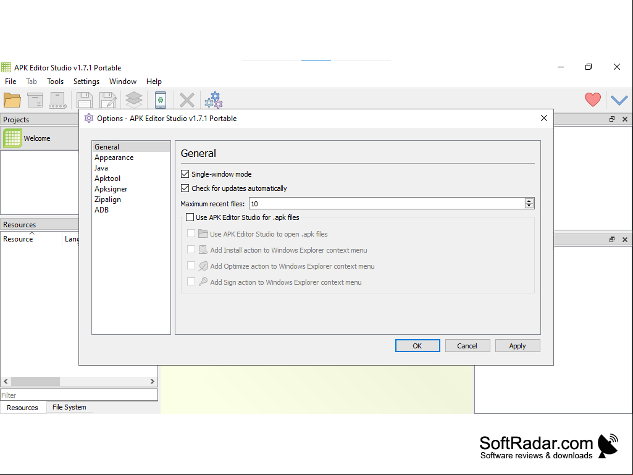Click the Welcome project entry text

[37, 138]
